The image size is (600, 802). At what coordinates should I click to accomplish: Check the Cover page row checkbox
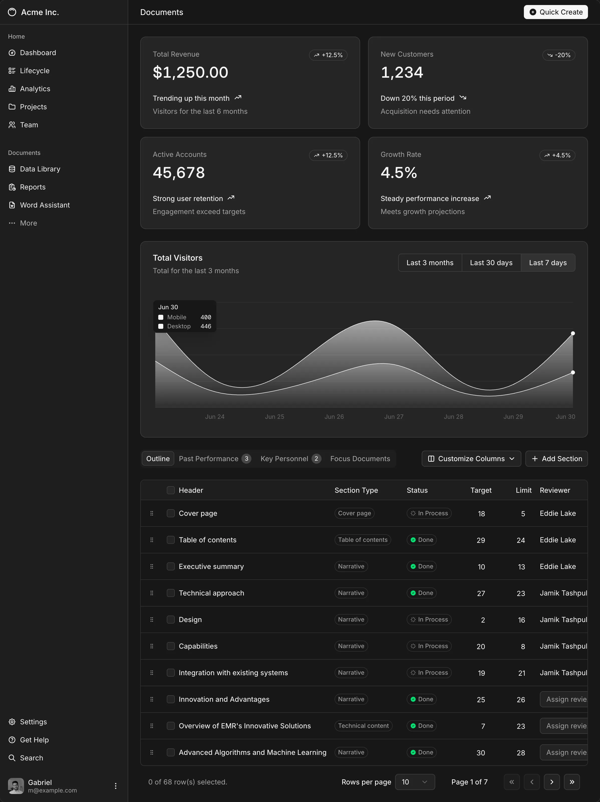click(171, 513)
